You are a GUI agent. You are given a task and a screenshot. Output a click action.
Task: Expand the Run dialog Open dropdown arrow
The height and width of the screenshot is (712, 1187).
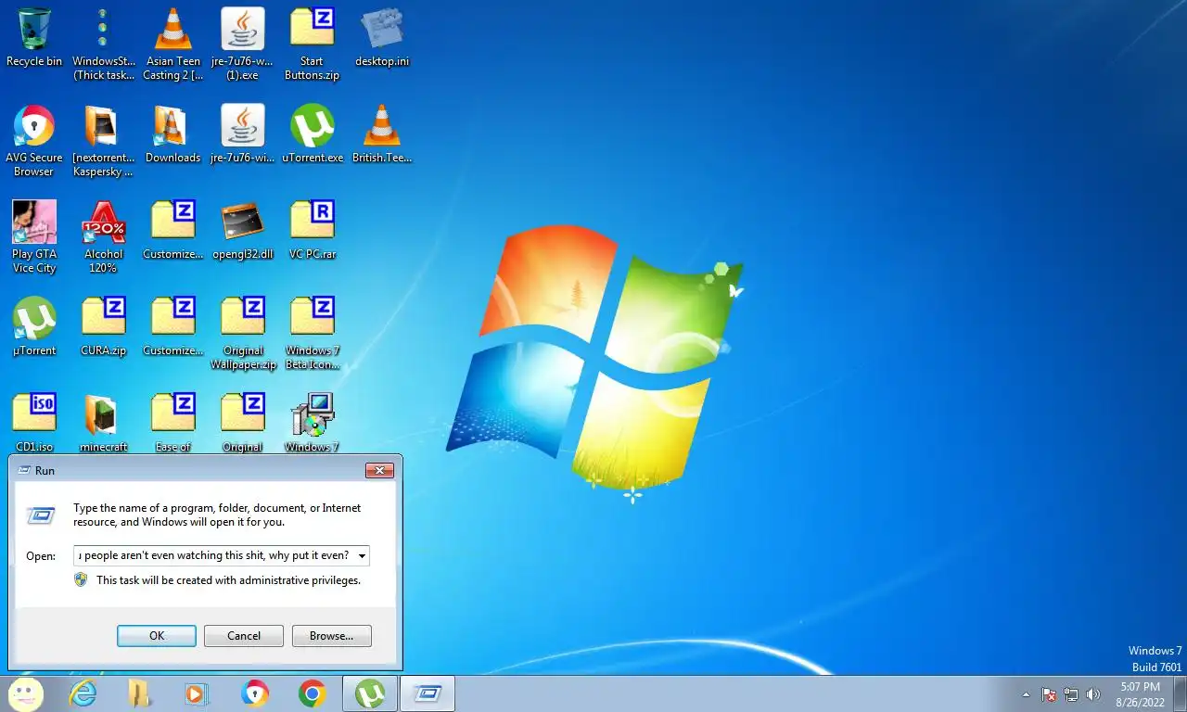click(361, 556)
